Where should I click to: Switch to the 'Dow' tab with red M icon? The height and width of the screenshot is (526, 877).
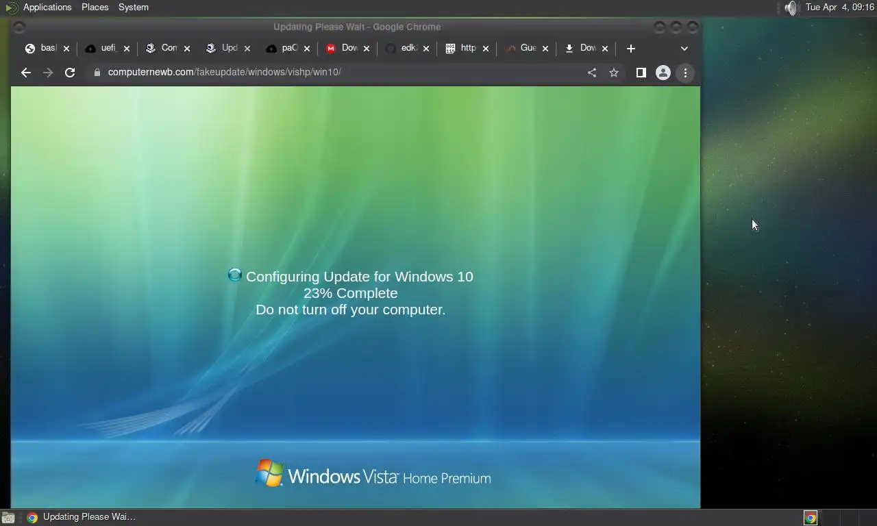point(349,49)
